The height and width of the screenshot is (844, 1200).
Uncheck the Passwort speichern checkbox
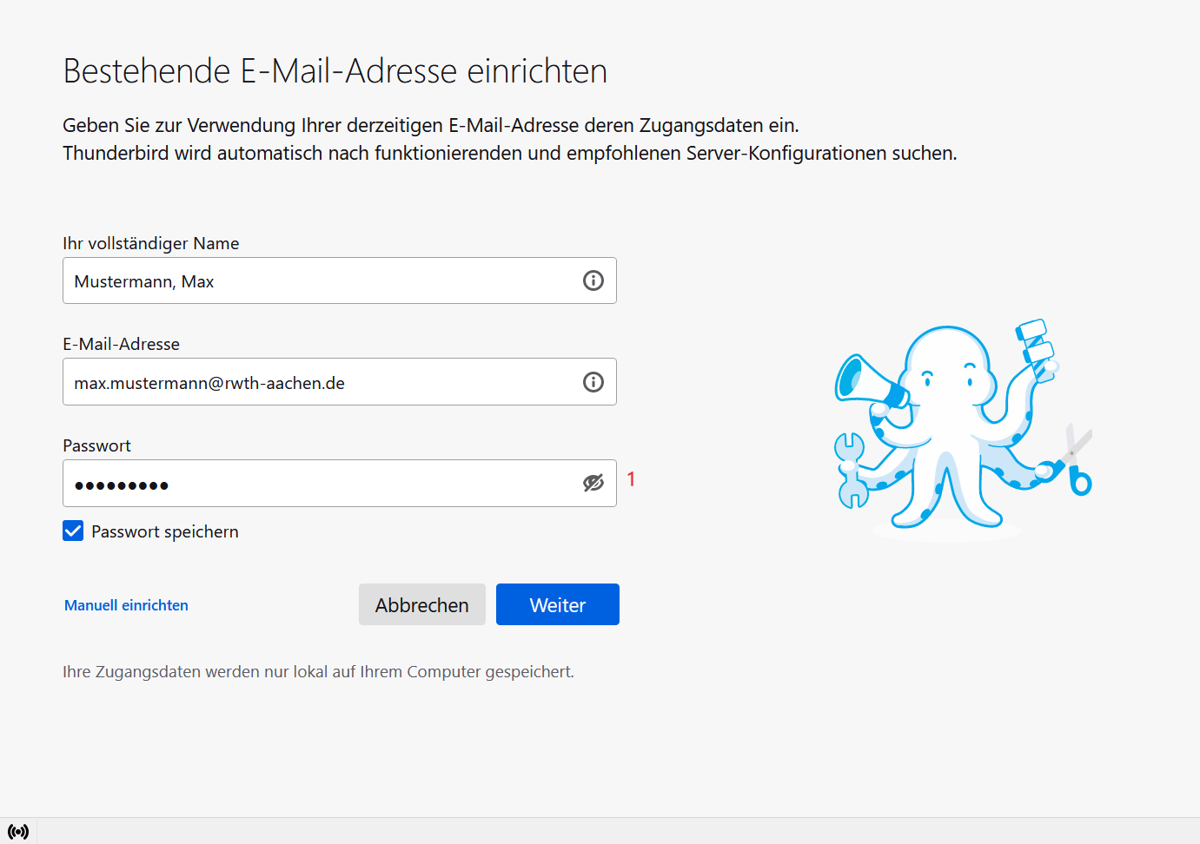(x=73, y=531)
